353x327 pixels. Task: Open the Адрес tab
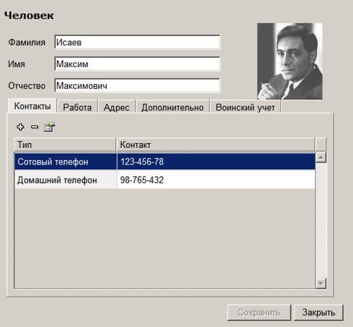116,107
